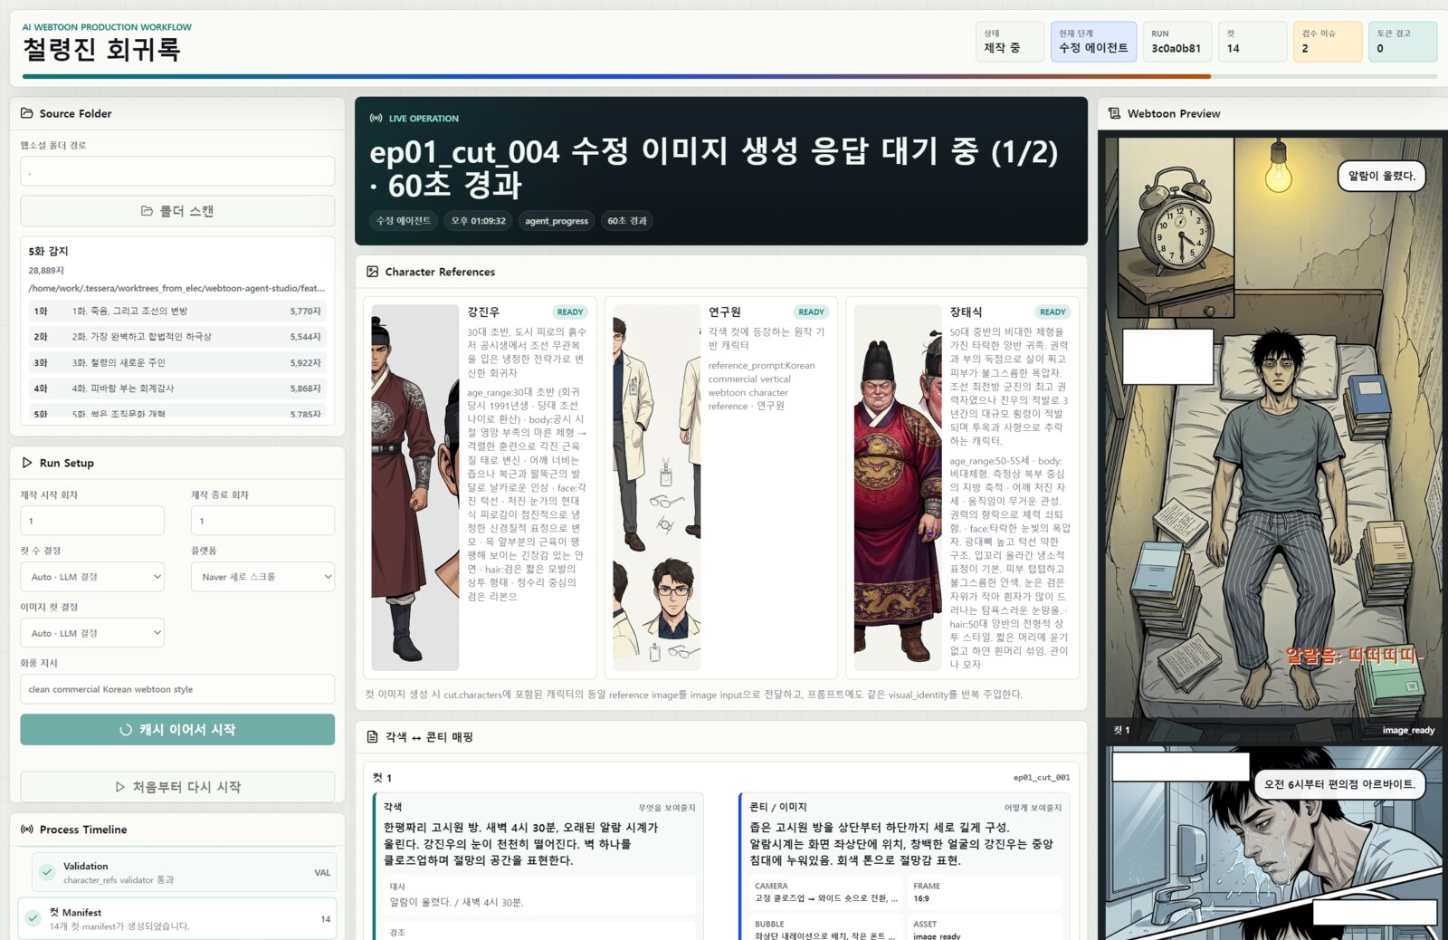Click the 제작 시작 회차 input
Image resolution: width=1448 pixels, height=940 pixels.
click(x=92, y=521)
